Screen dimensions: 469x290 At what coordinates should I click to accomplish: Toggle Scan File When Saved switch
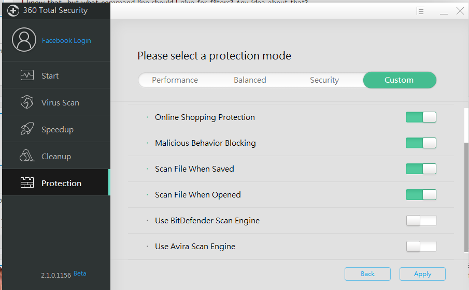coord(421,169)
